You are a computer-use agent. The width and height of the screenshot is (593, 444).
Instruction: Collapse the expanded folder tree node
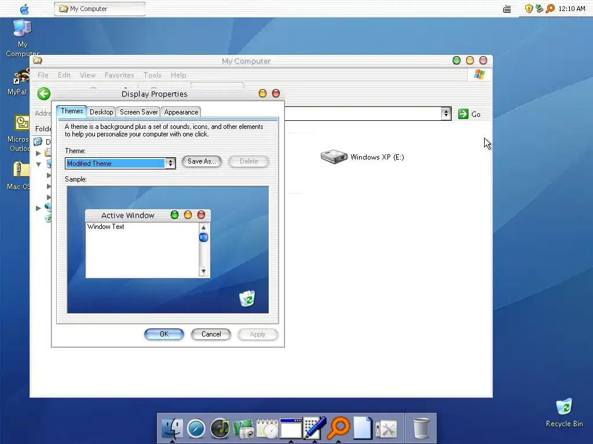[x=39, y=164]
